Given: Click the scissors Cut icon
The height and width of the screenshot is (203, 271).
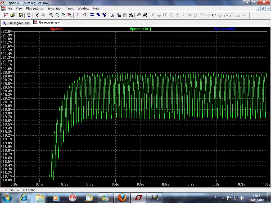Looking at the screenshot, I should tap(112, 15).
